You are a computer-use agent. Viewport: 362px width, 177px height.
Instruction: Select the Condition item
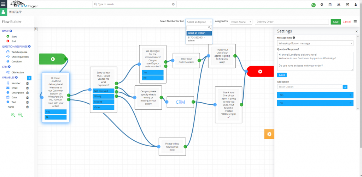click(x=14, y=61)
